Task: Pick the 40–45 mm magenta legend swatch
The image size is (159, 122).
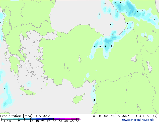Action: tap(68, 119)
